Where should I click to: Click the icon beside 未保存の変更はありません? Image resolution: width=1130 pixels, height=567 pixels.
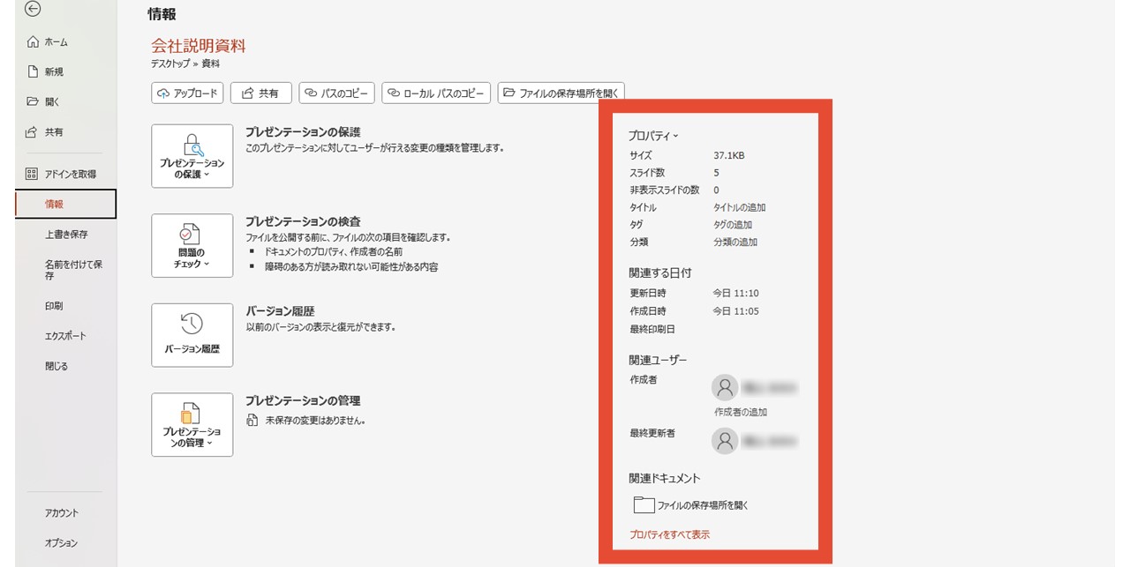[x=252, y=421]
